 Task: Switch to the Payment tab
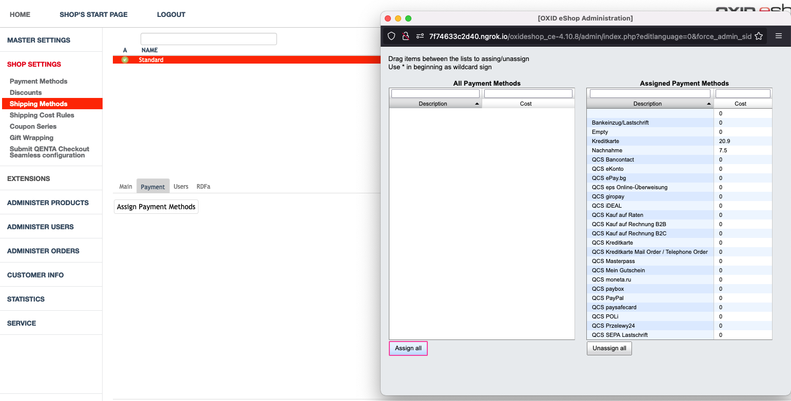click(153, 187)
